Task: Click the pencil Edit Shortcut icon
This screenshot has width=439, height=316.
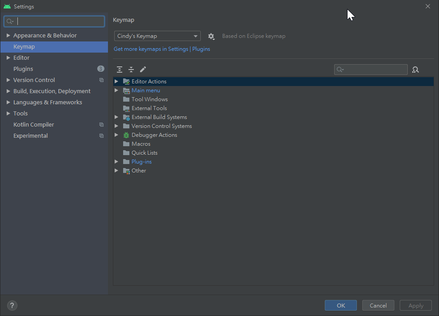Action: (143, 70)
